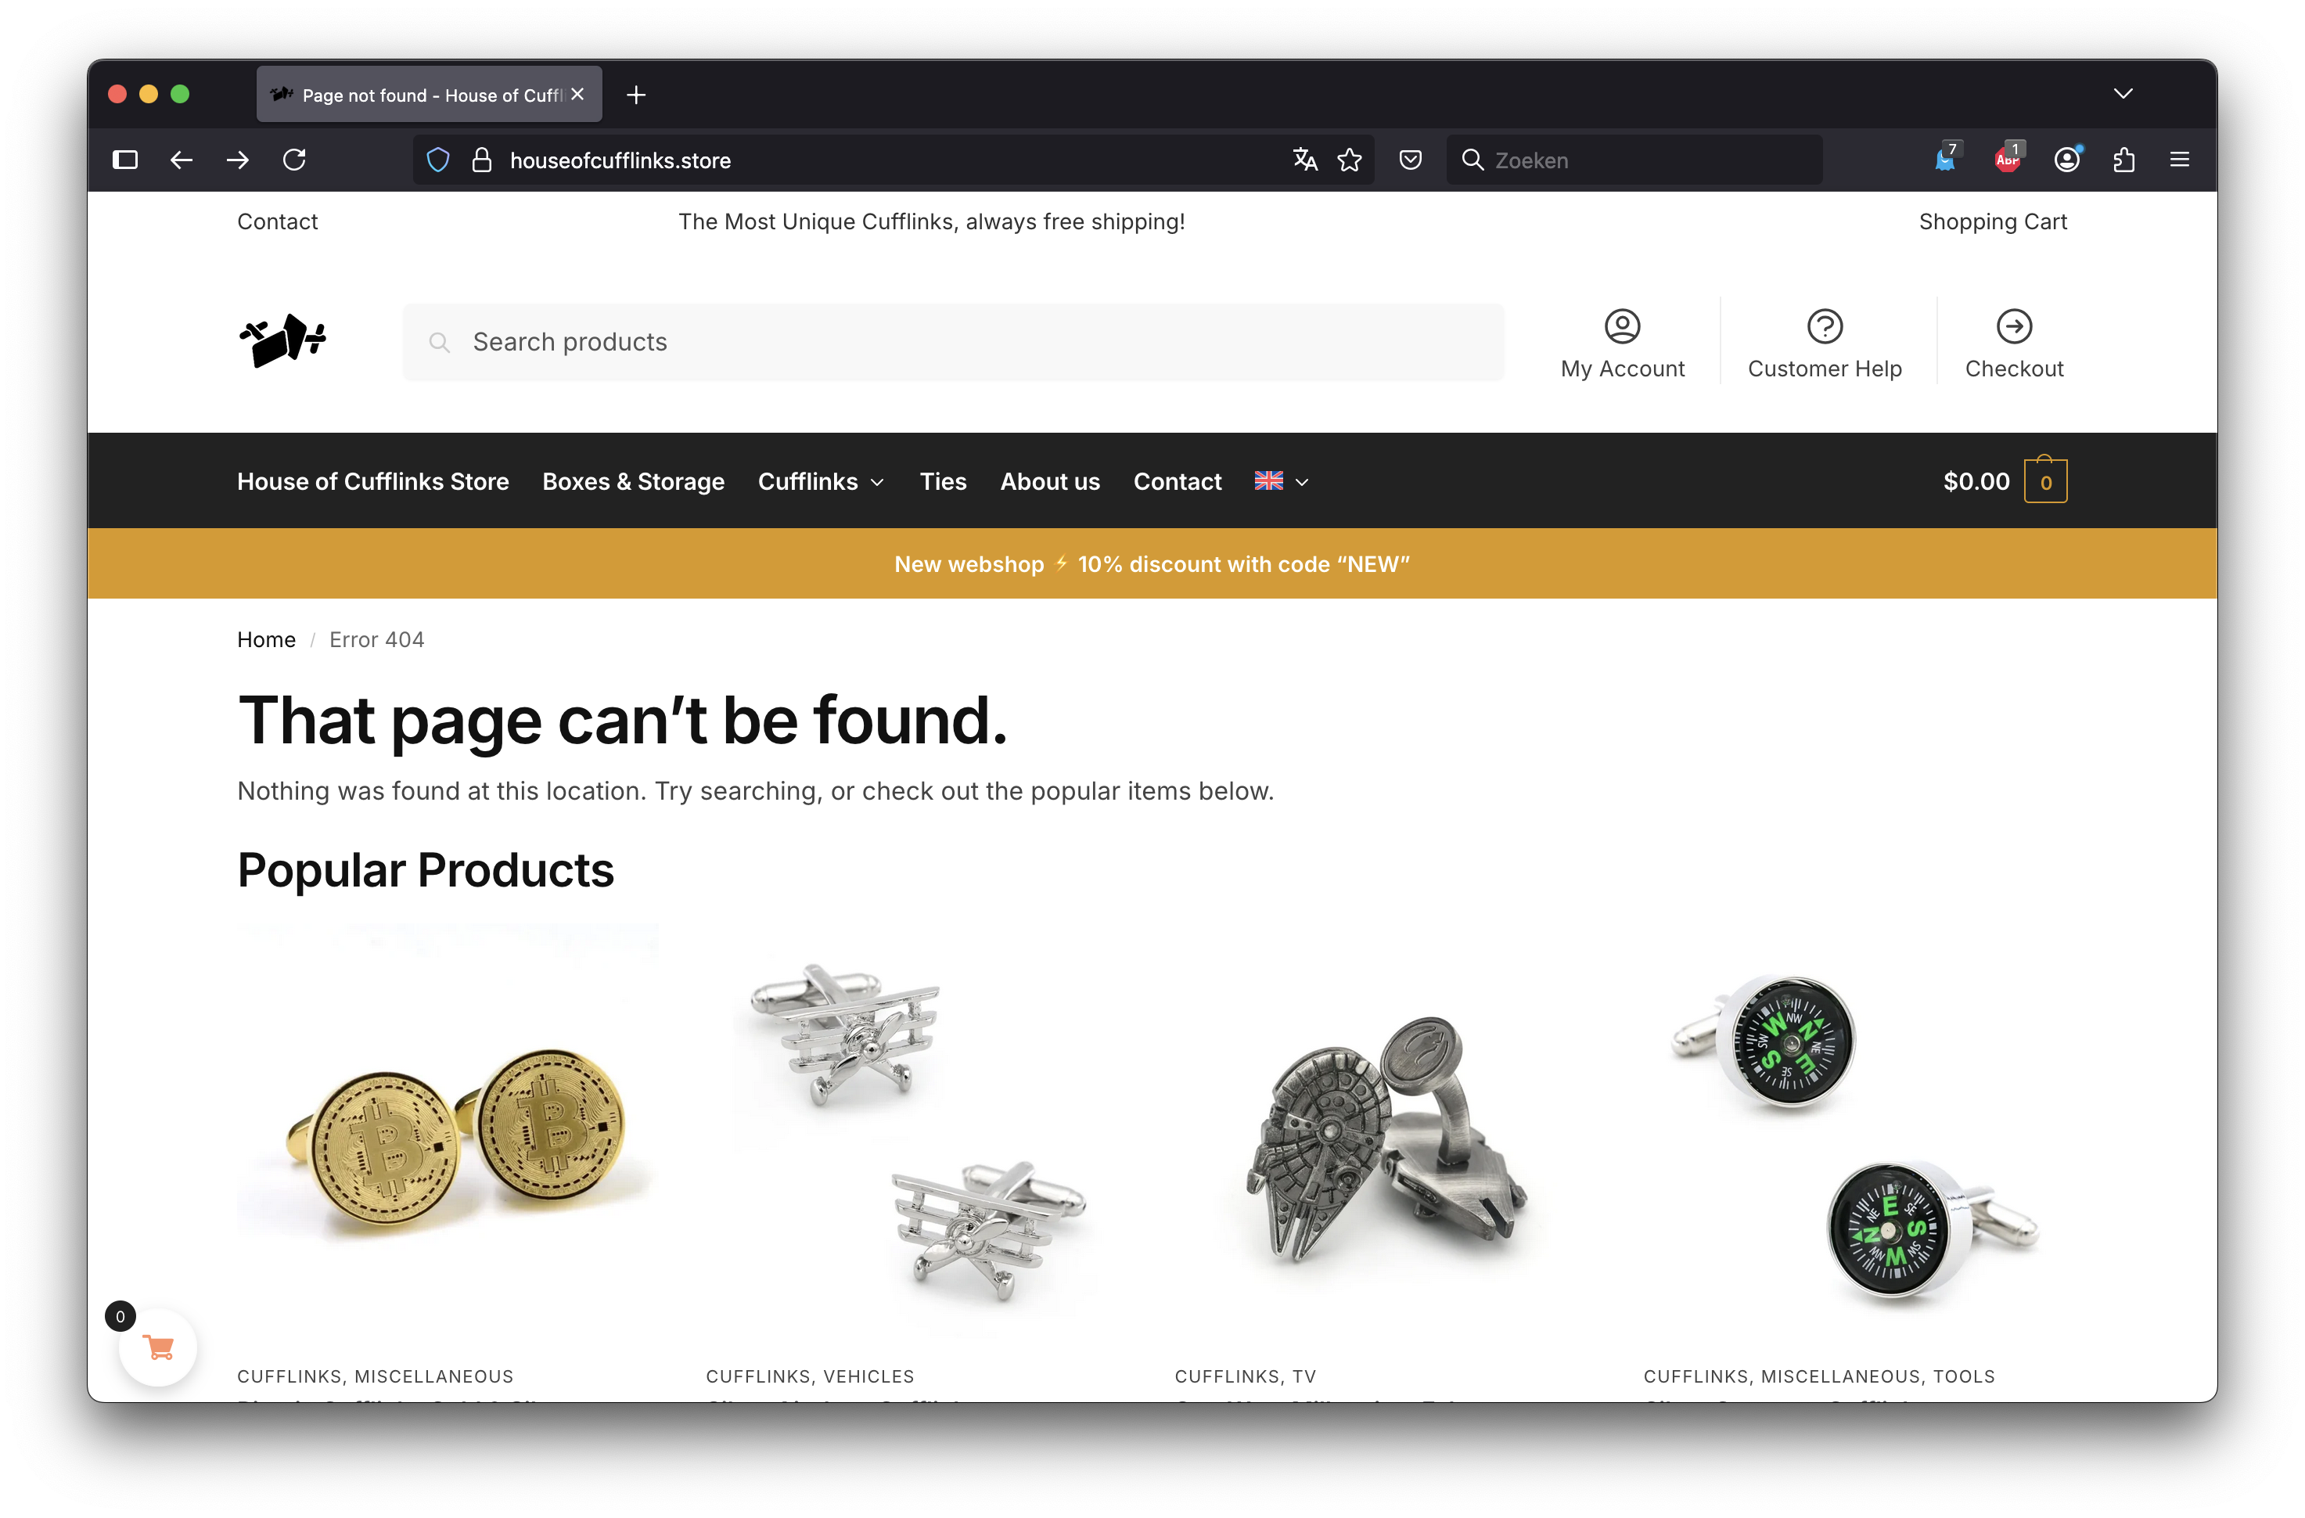Bookmark this page with the star icon
Screen dimensions: 2305x1518
1349,160
